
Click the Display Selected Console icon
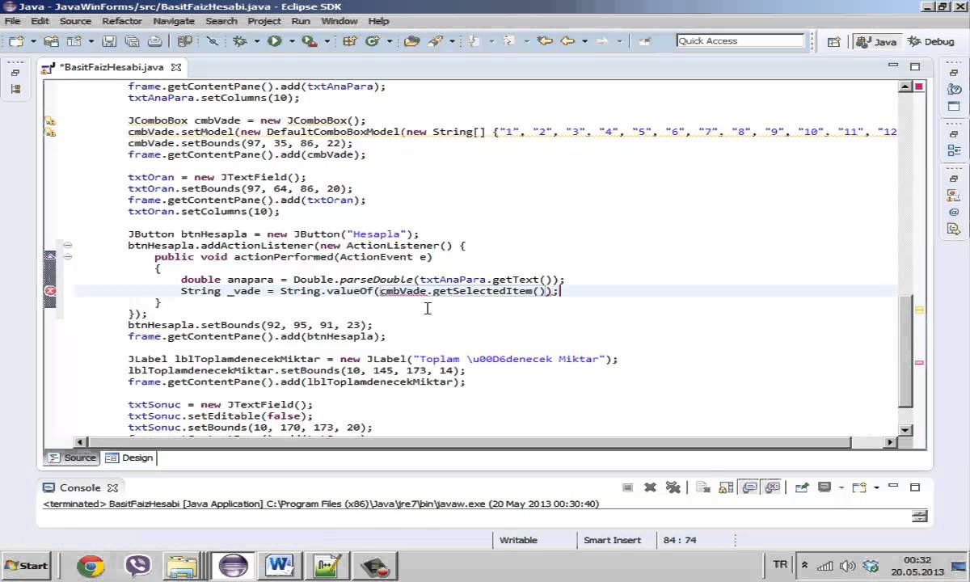[824, 487]
